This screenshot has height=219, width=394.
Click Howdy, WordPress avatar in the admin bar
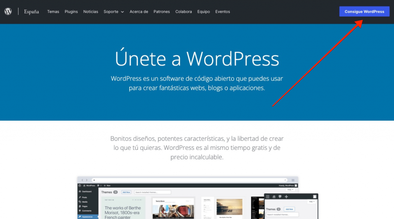288,186
